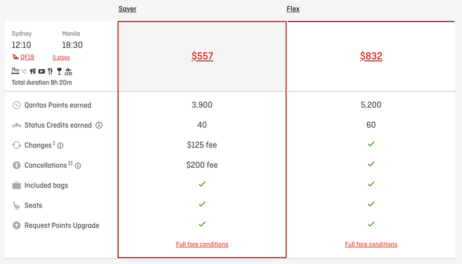This screenshot has height=264, width=462.
Task: Click the wine glass beverage icon
Action: (x=59, y=71)
